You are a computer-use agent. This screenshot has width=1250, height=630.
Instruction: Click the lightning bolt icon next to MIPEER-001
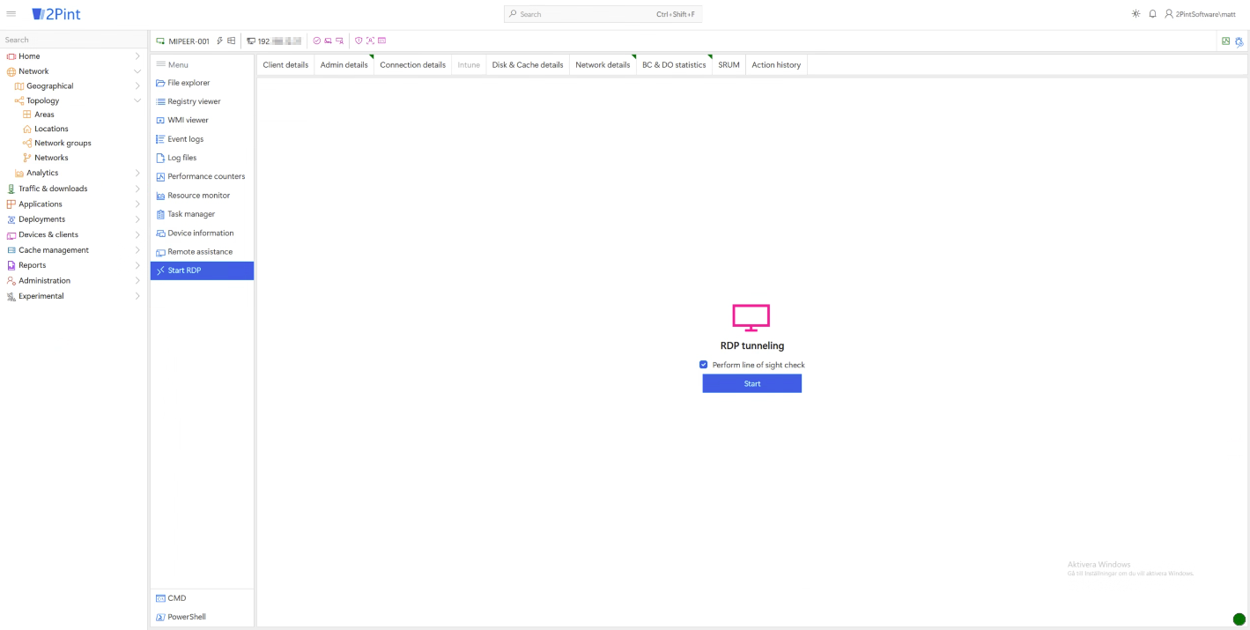pyautogui.click(x=219, y=41)
